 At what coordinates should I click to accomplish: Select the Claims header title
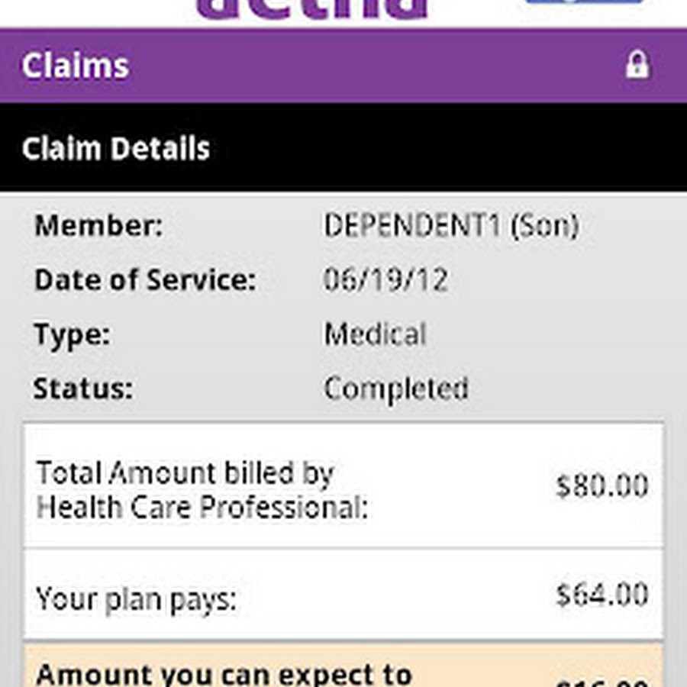point(76,66)
